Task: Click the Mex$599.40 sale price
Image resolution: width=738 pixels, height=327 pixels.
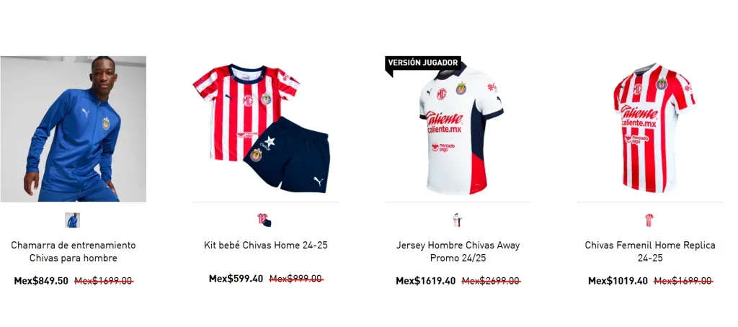Action: coord(236,279)
